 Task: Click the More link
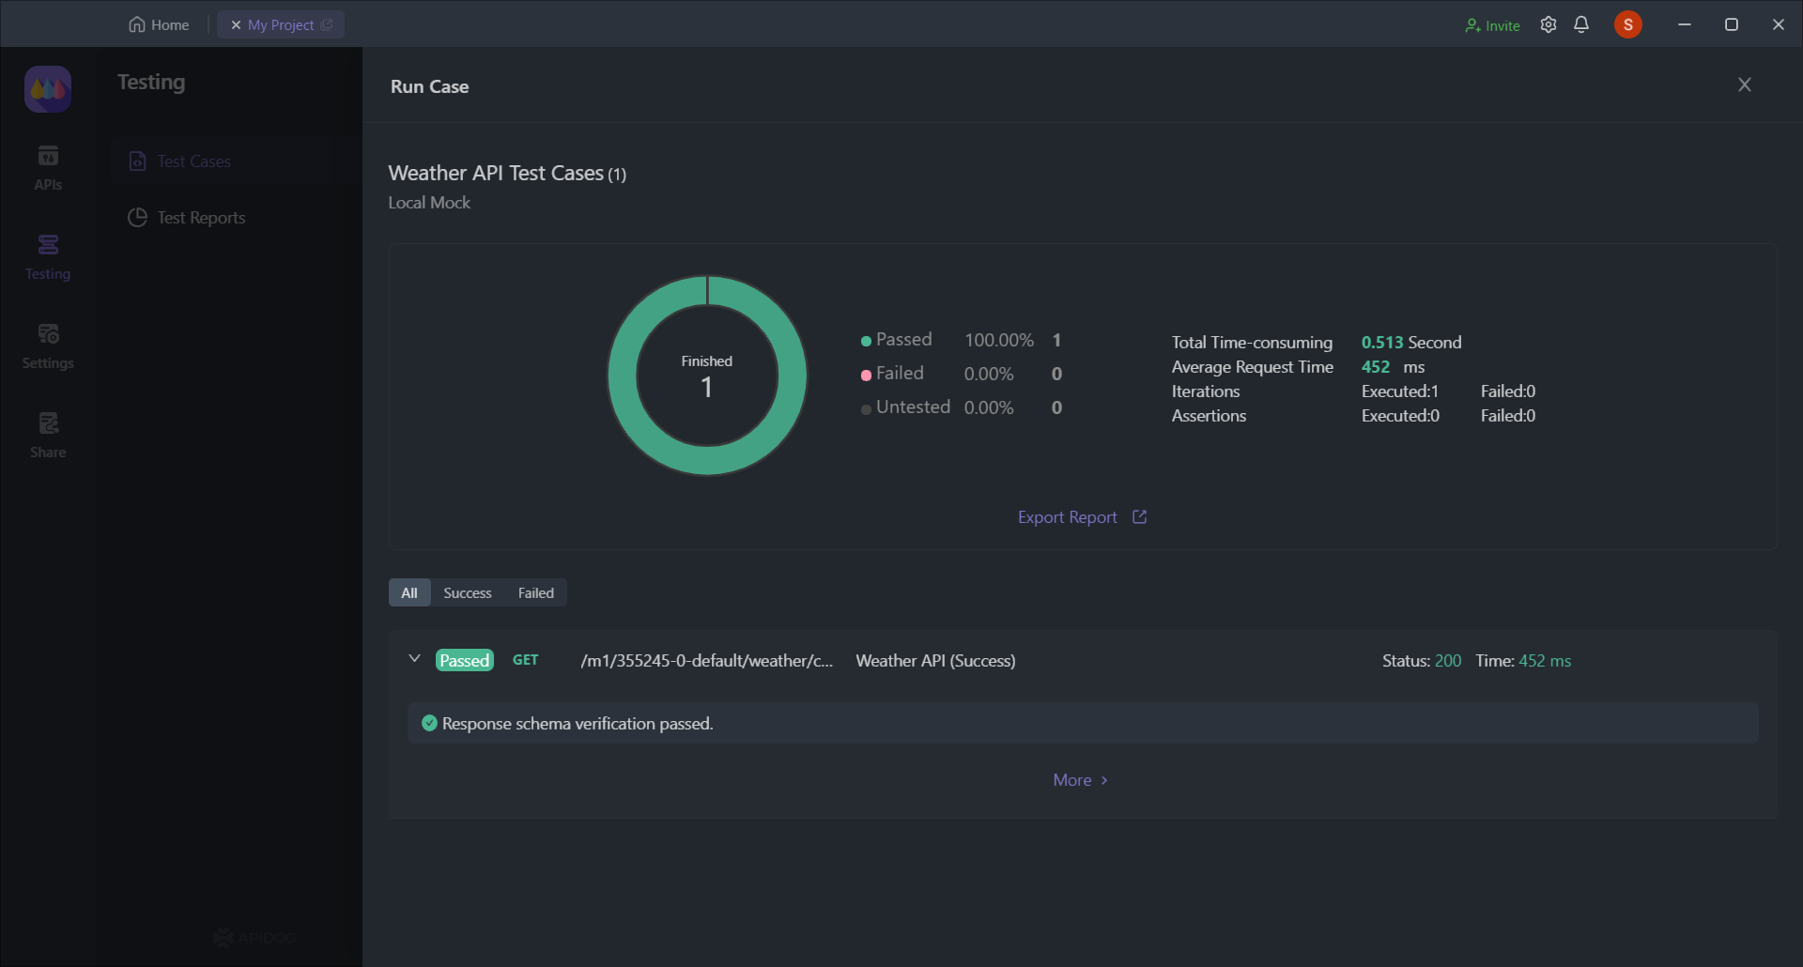[x=1081, y=780]
